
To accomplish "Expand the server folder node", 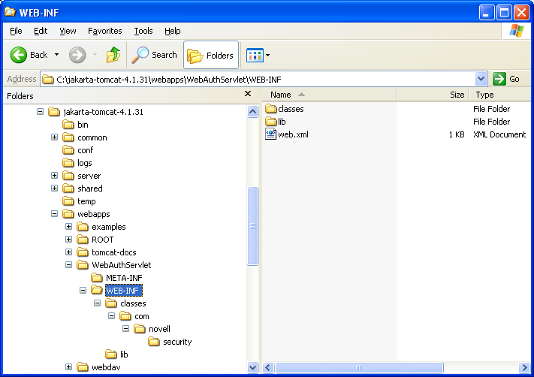I will click(x=55, y=176).
